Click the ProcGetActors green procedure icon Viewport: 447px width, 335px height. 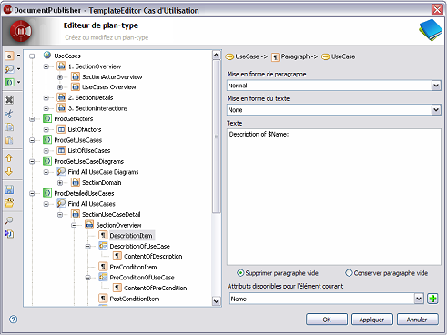[47, 118]
